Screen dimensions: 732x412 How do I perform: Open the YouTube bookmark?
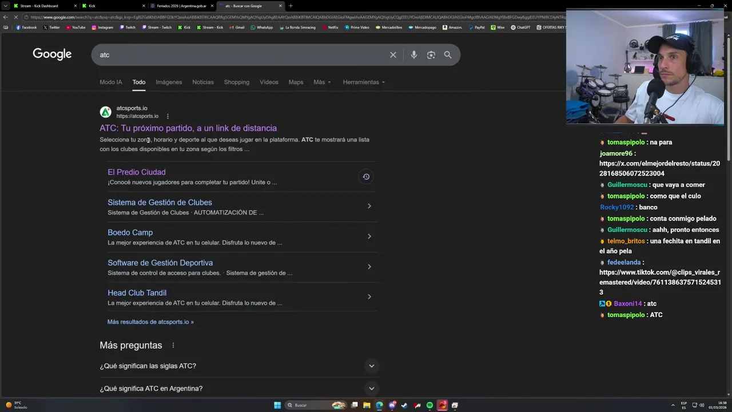coord(75,27)
